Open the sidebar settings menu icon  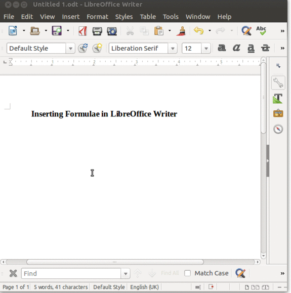pyautogui.click(x=278, y=66)
